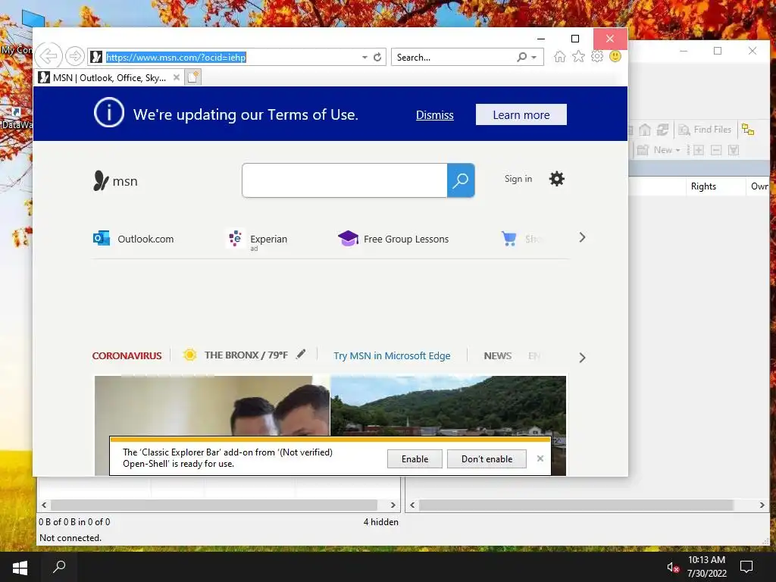Dismiss the Terms of Use banner
This screenshot has height=582, width=776.
434,115
